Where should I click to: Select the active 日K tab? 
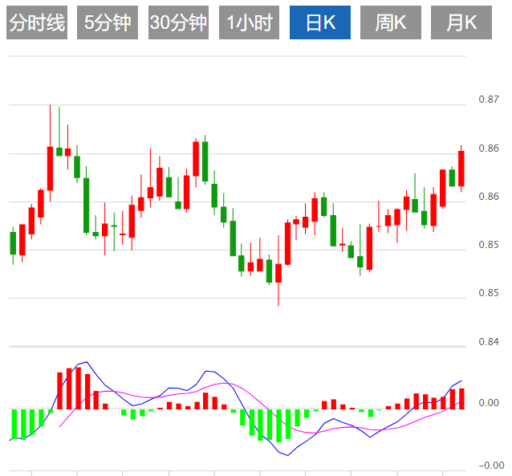click(x=320, y=22)
